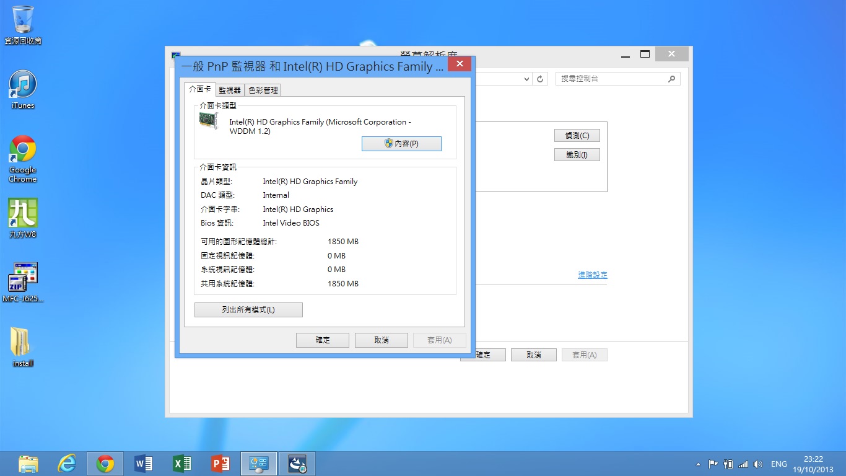
Task: Click the 共用系統記憶體 1850 MB value
Action: pyautogui.click(x=343, y=284)
